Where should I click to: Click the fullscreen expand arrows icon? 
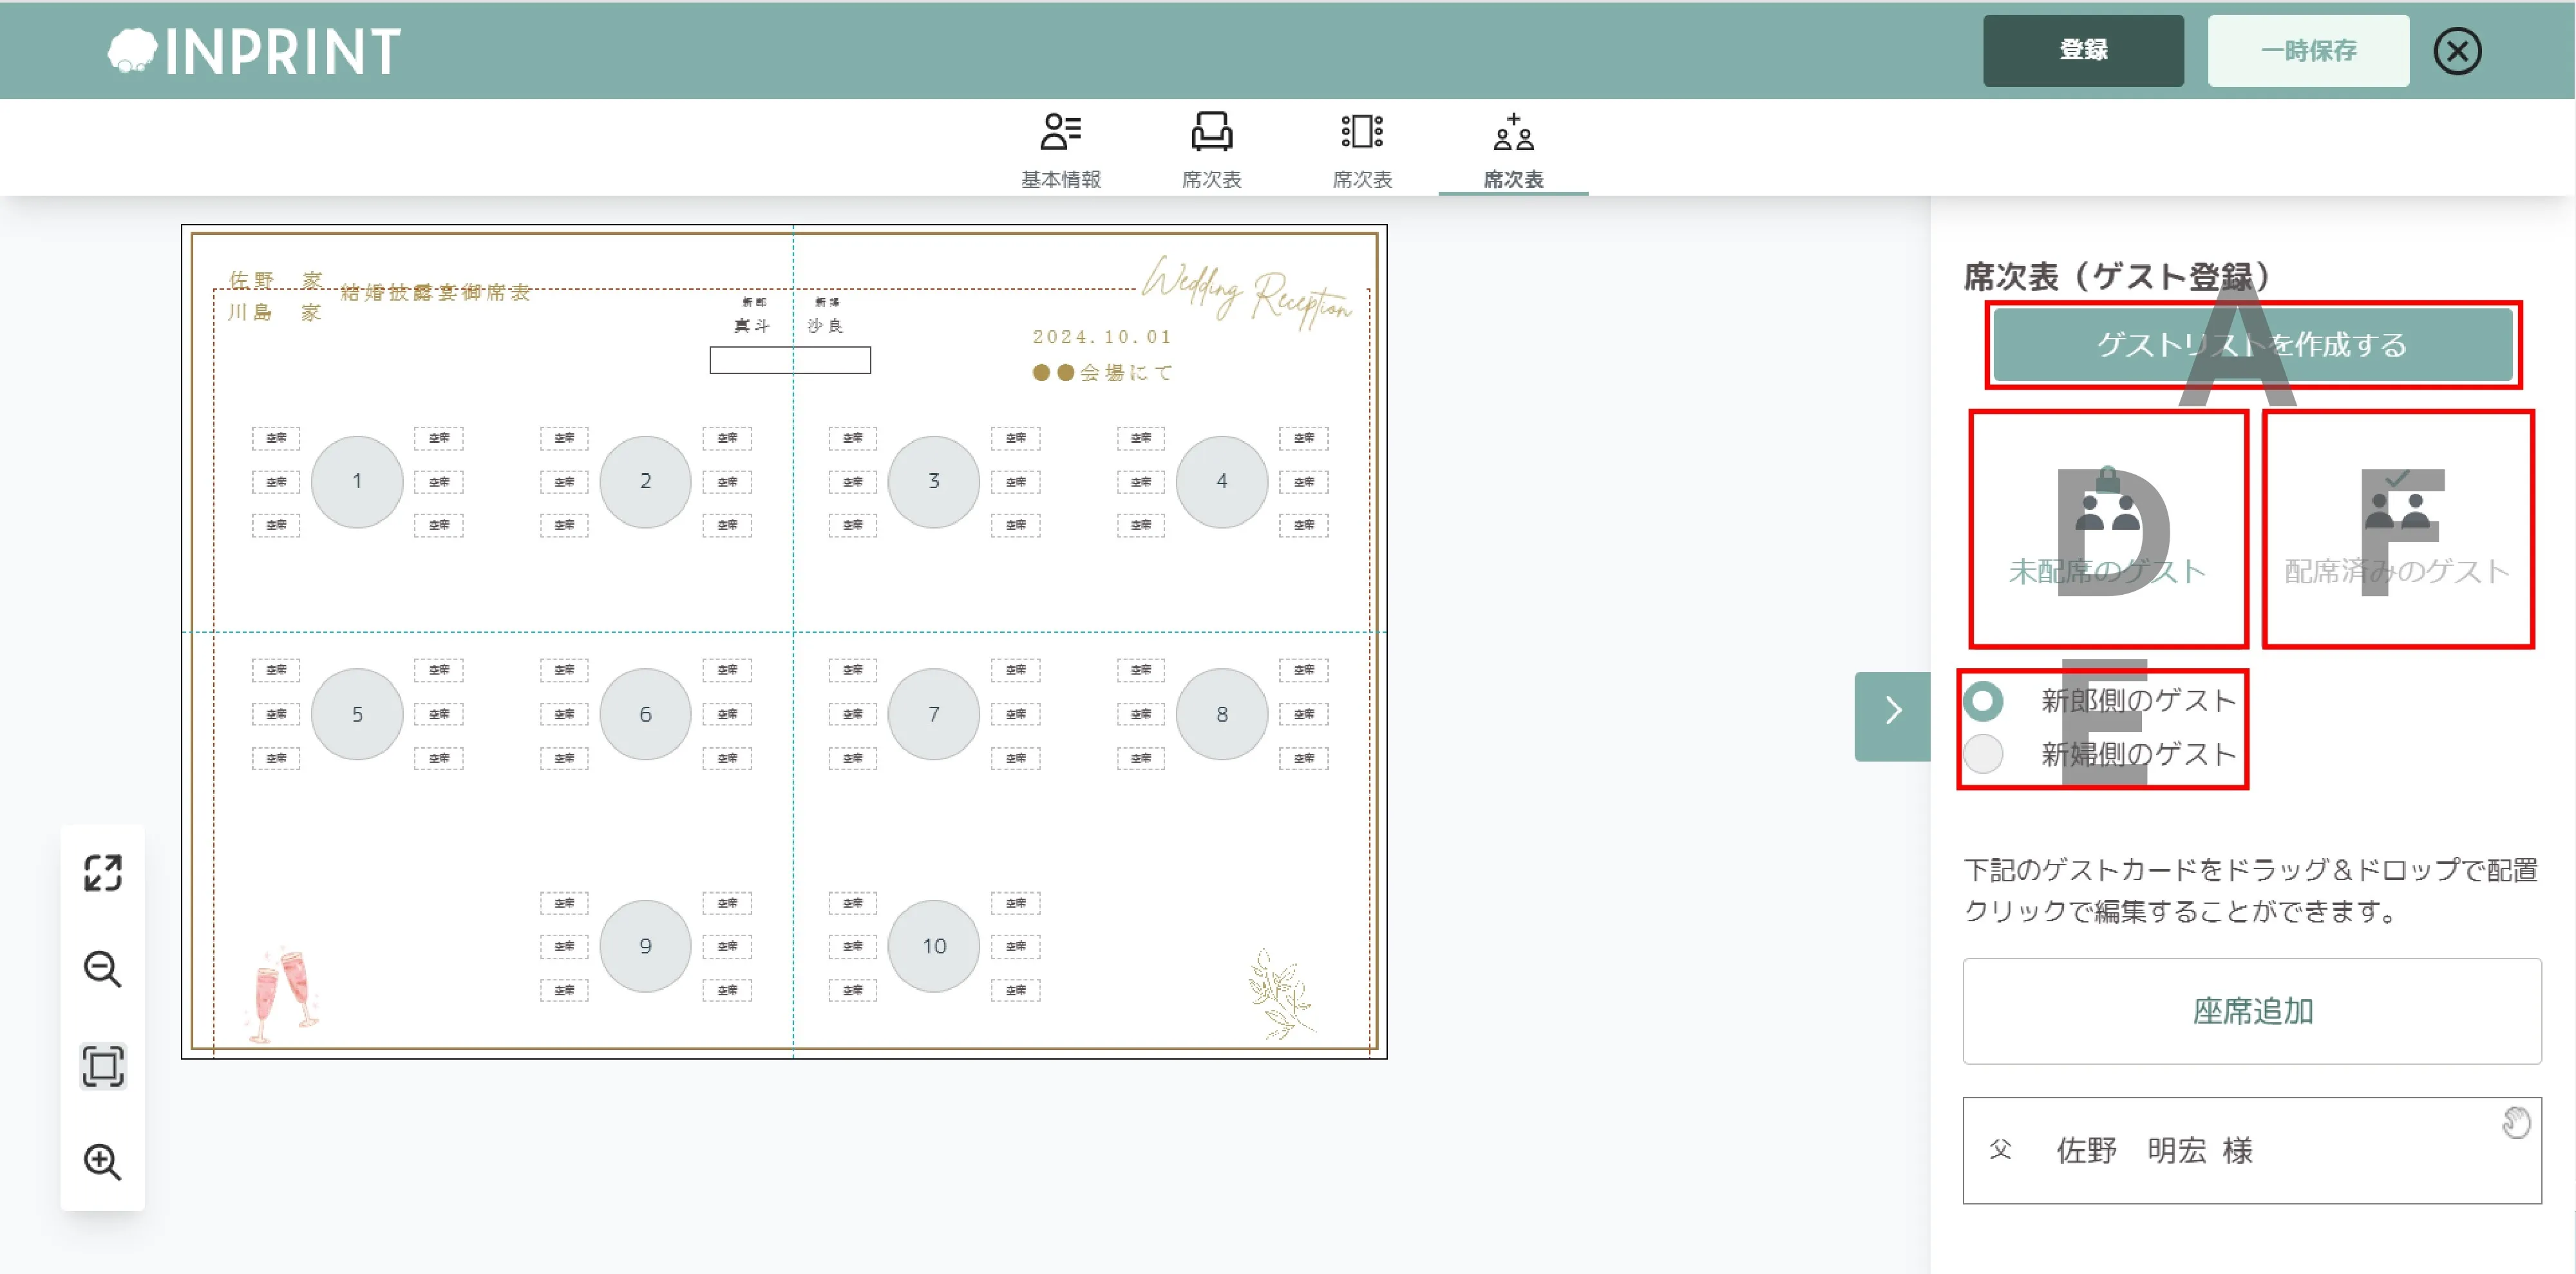[x=102, y=873]
